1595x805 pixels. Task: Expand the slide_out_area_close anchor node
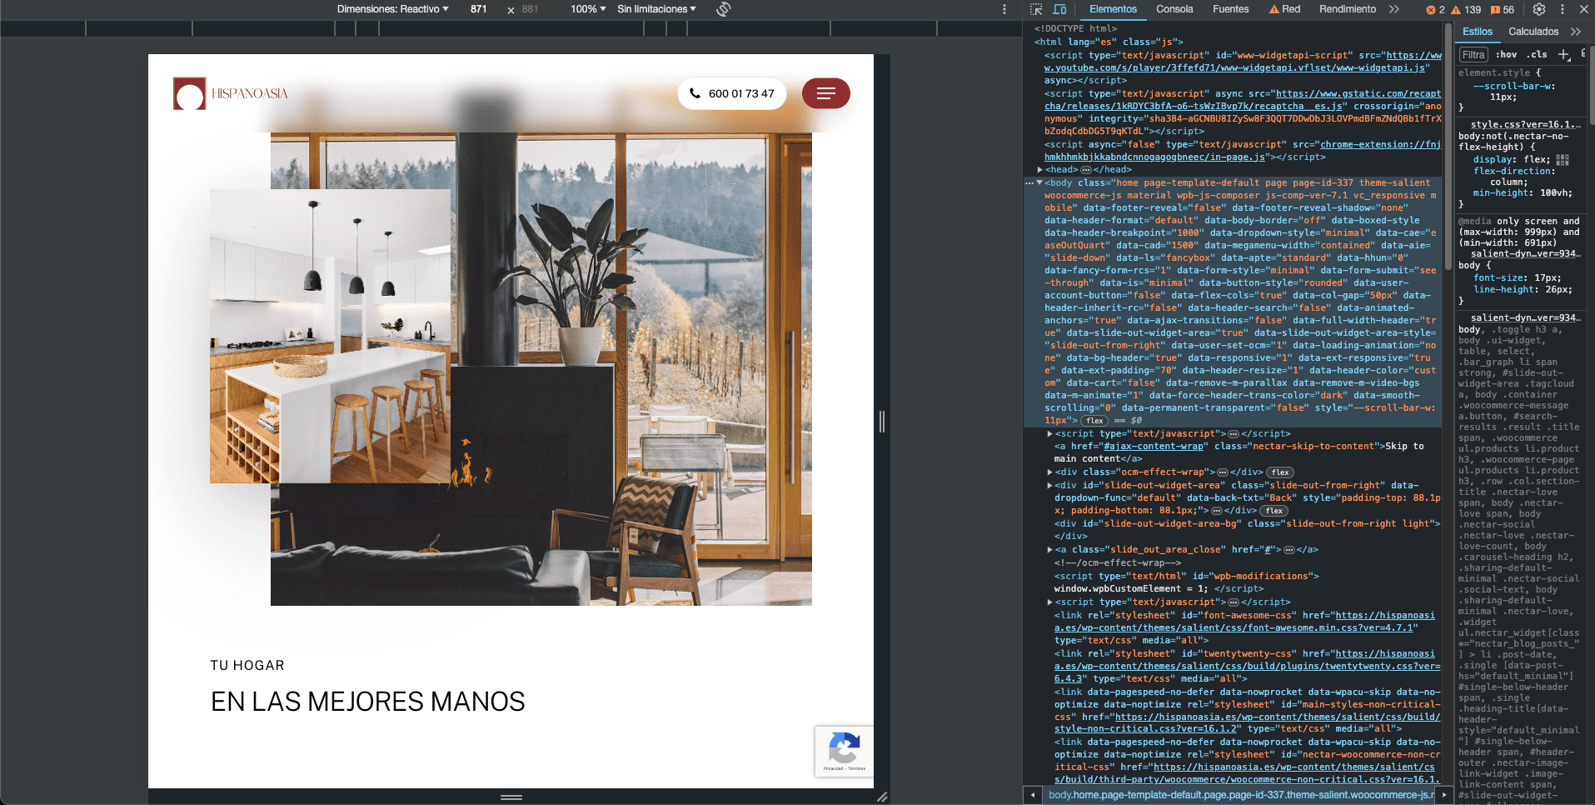click(x=1049, y=550)
